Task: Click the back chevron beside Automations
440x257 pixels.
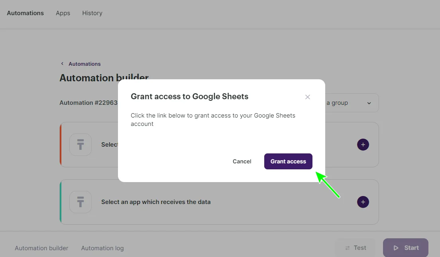Action: pyautogui.click(x=62, y=63)
